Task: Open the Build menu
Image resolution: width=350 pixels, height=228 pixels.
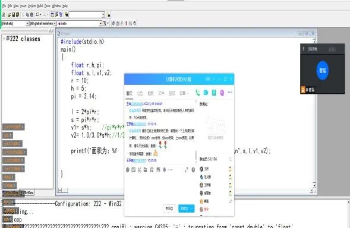Action: click(40, 6)
